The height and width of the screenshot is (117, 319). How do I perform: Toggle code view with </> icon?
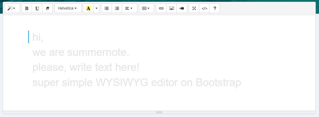204,8
